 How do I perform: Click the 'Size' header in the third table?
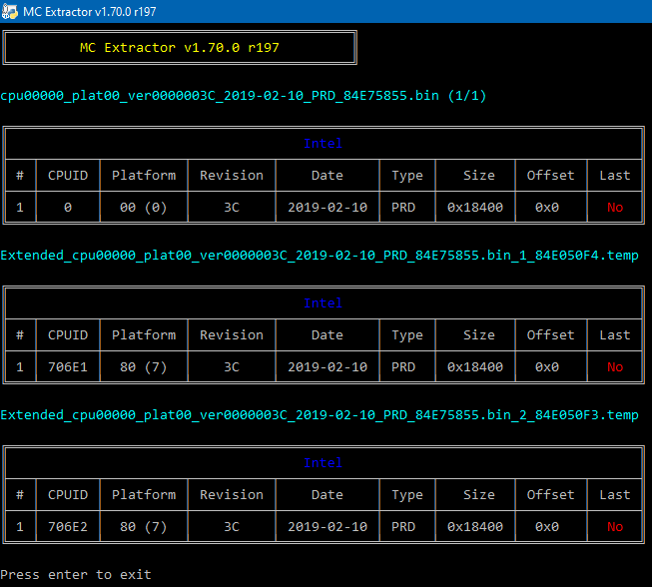point(479,494)
